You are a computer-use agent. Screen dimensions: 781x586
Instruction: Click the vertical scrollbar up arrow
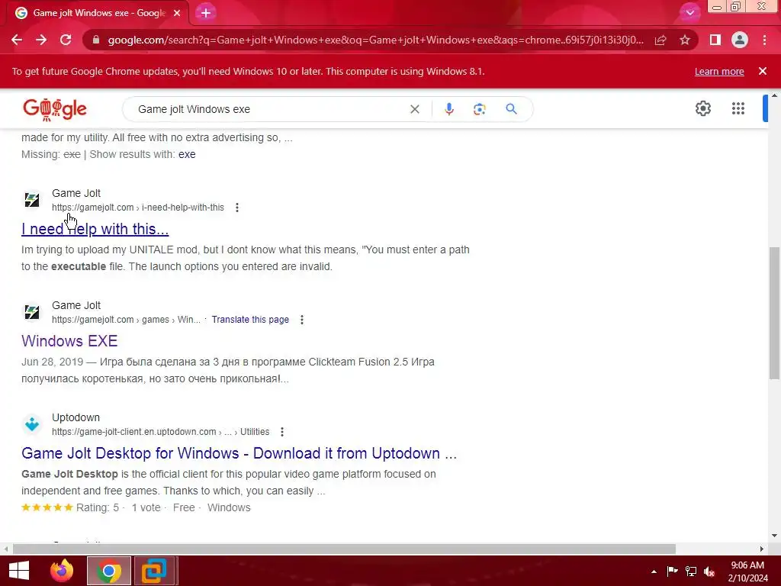pyautogui.click(x=774, y=95)
